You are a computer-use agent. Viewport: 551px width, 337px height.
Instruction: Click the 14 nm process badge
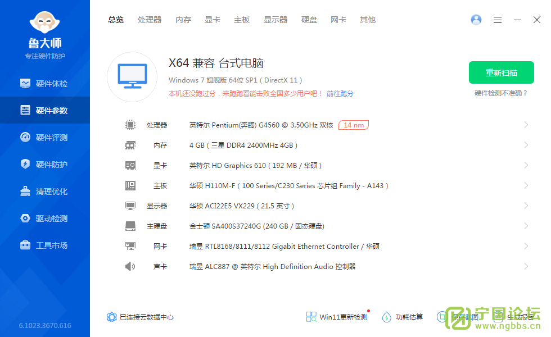(x=354, y=125)
